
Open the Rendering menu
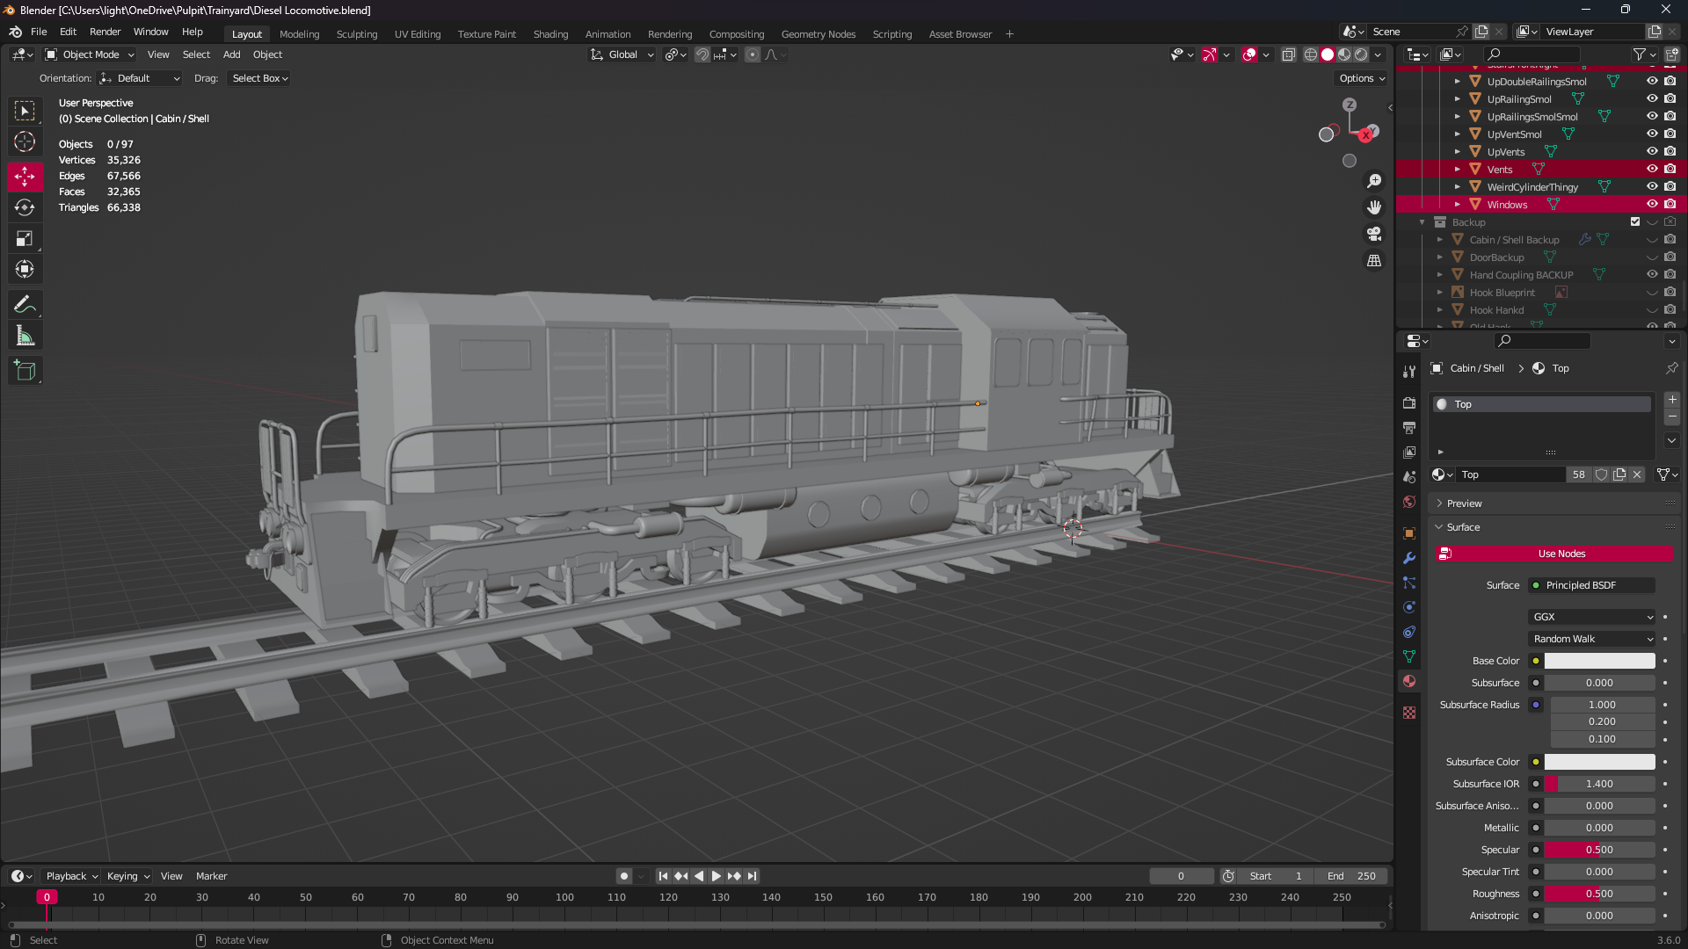point(670,33)
